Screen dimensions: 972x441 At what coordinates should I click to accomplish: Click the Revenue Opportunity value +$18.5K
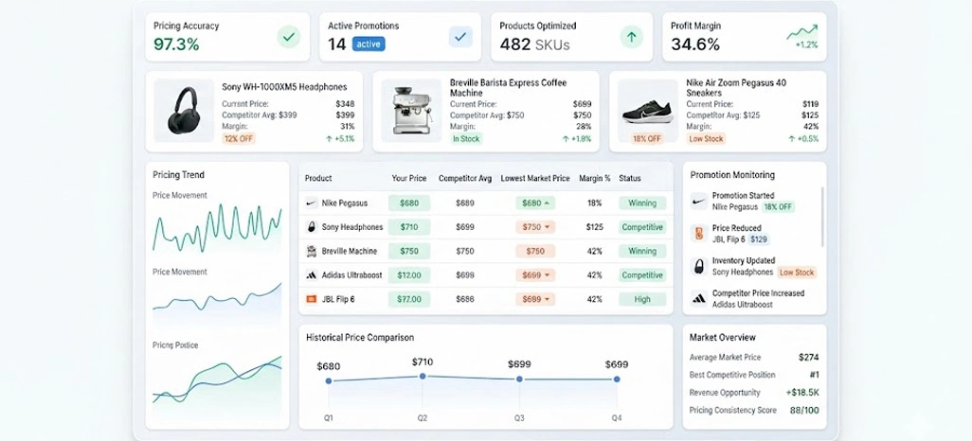click(802, 393)
